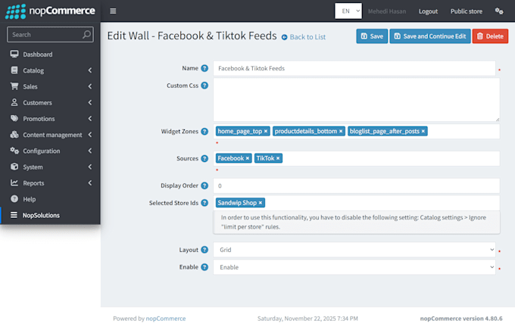
Task: Click the Reports chart icon
Action: 14,183
